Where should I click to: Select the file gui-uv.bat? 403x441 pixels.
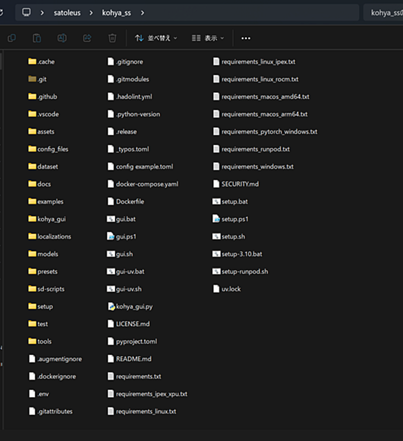point(126,271)
